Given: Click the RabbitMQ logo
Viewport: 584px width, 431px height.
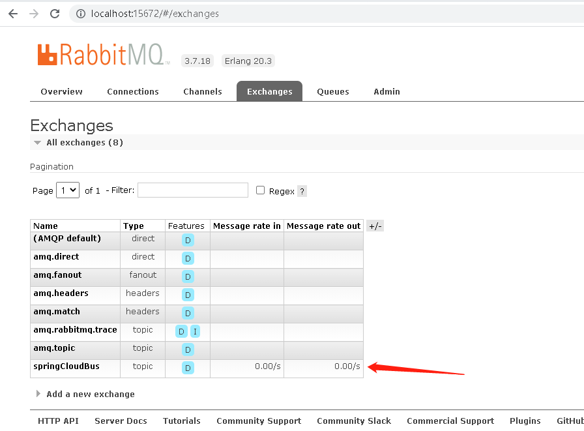Looking at the screenshot, I should tap(104, 55).
